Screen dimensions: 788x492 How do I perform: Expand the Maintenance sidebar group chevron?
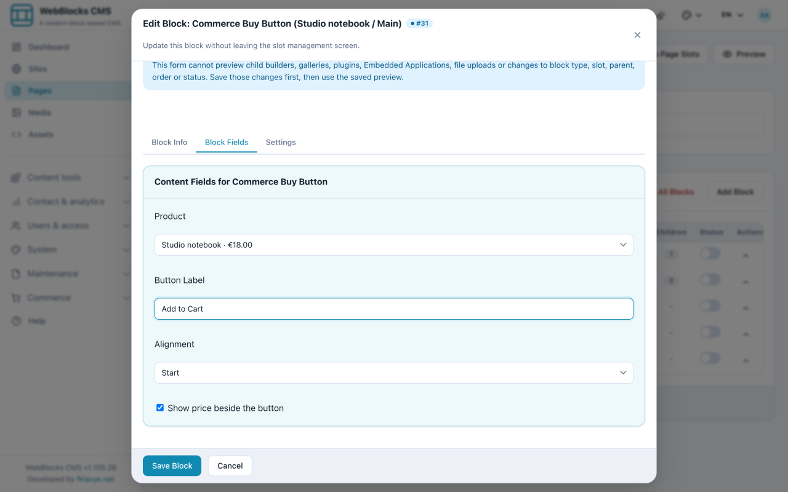(x=126, y=274)
